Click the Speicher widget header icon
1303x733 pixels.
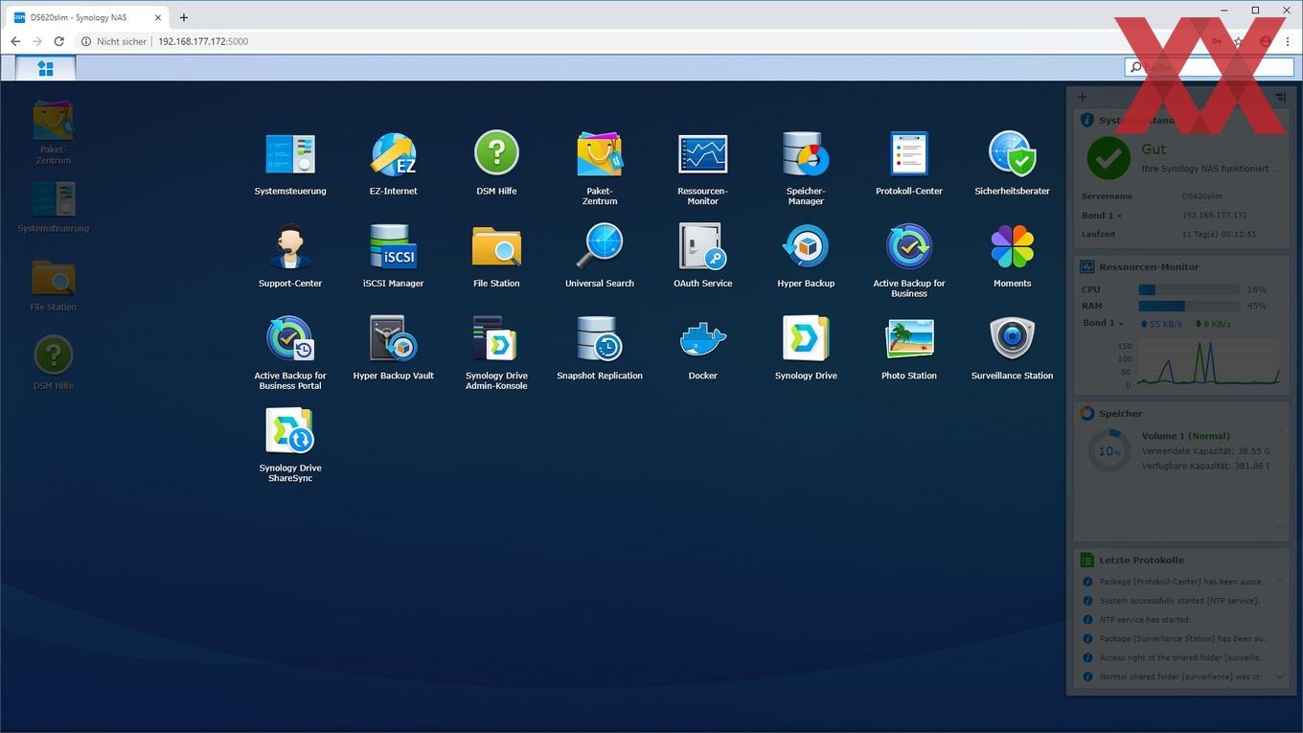(1087, 413)
